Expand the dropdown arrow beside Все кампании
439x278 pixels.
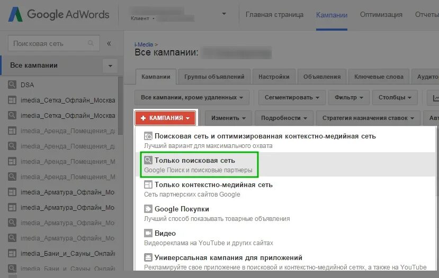[110, 66]
